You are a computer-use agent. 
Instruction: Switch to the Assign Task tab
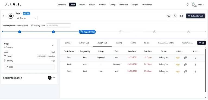(x=102, y=43)
